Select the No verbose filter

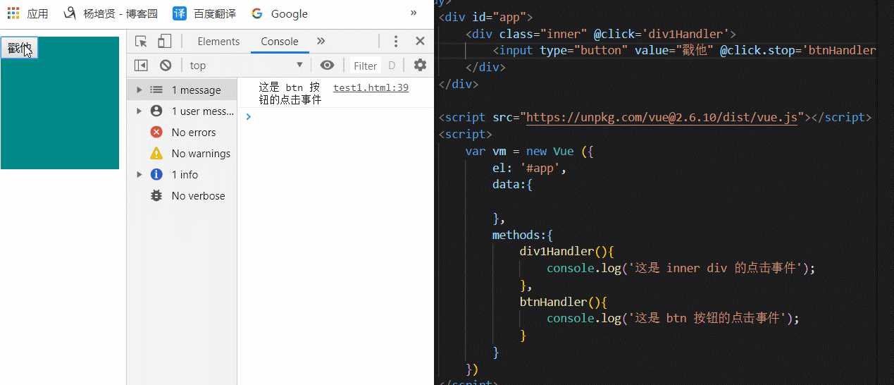pos(182,196)
